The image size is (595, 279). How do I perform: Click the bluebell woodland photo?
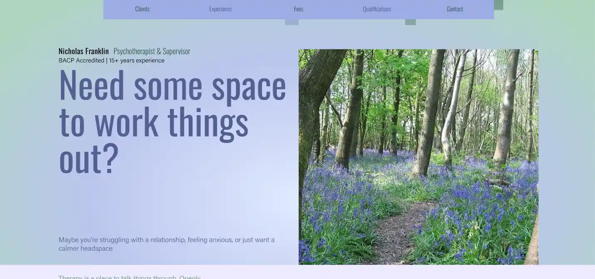(418, 125)
